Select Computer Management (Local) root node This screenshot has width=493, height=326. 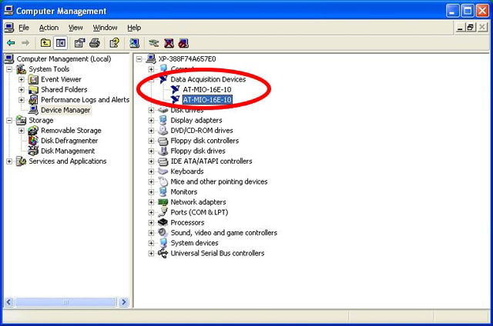click(64, 58)
